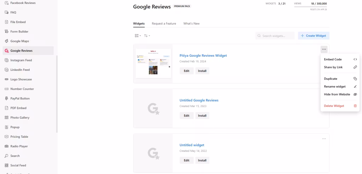This screenshot has width=362, height=174.
Task: Click the views usage progress bar
Action: (310, 7)
